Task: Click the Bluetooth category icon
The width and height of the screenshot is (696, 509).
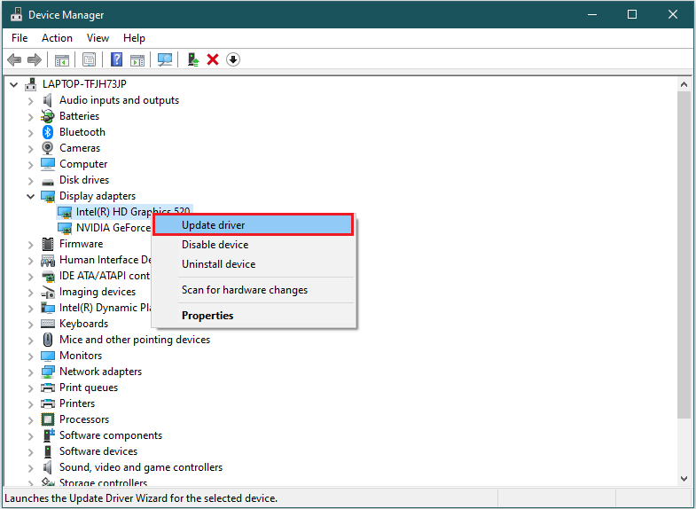Action: tap(48, 132)
